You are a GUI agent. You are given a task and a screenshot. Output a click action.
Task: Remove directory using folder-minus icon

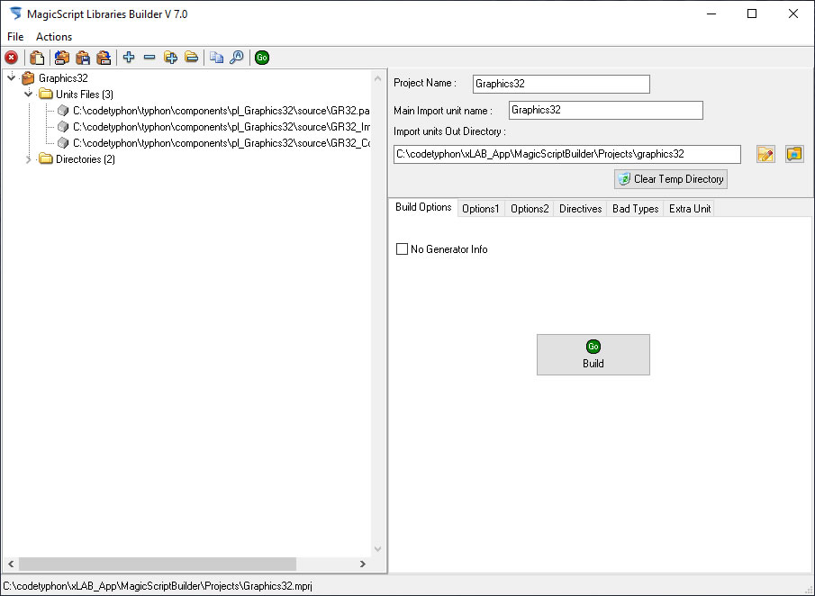click(191, 57)
